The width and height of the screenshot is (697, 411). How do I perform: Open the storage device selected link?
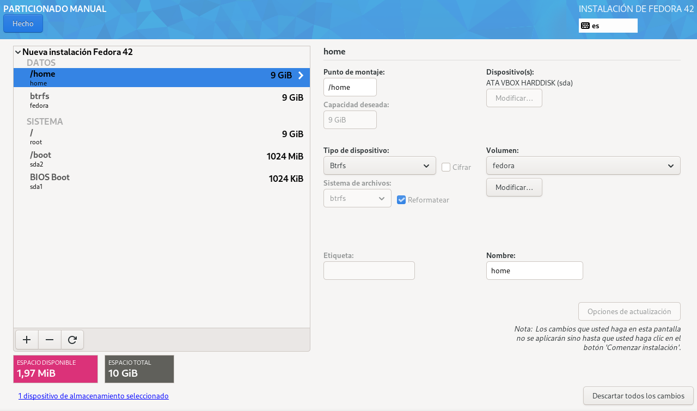(93, 396)
